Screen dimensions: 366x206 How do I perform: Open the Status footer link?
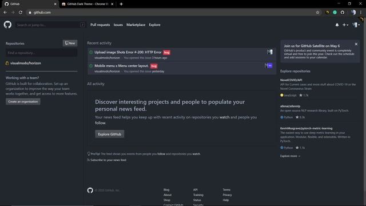click(x=197, y=200)
